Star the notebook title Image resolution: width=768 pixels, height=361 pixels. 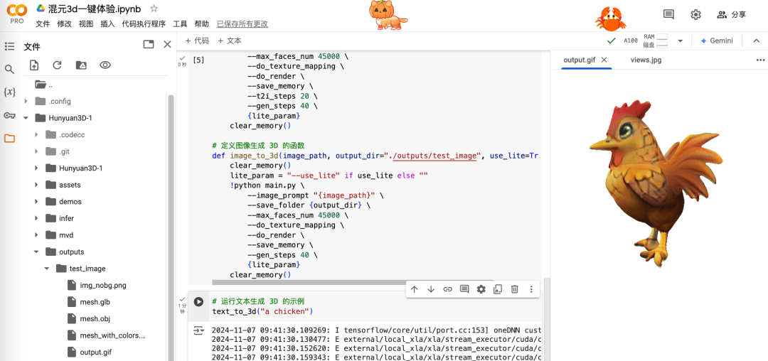tap(154, 9)
